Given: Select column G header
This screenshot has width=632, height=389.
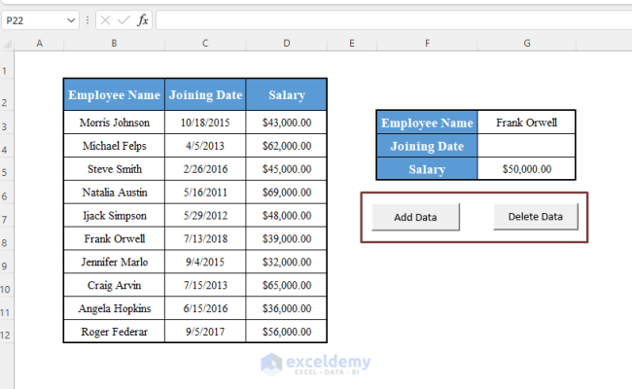Looking at the screenshot, I should click(527, 43).
